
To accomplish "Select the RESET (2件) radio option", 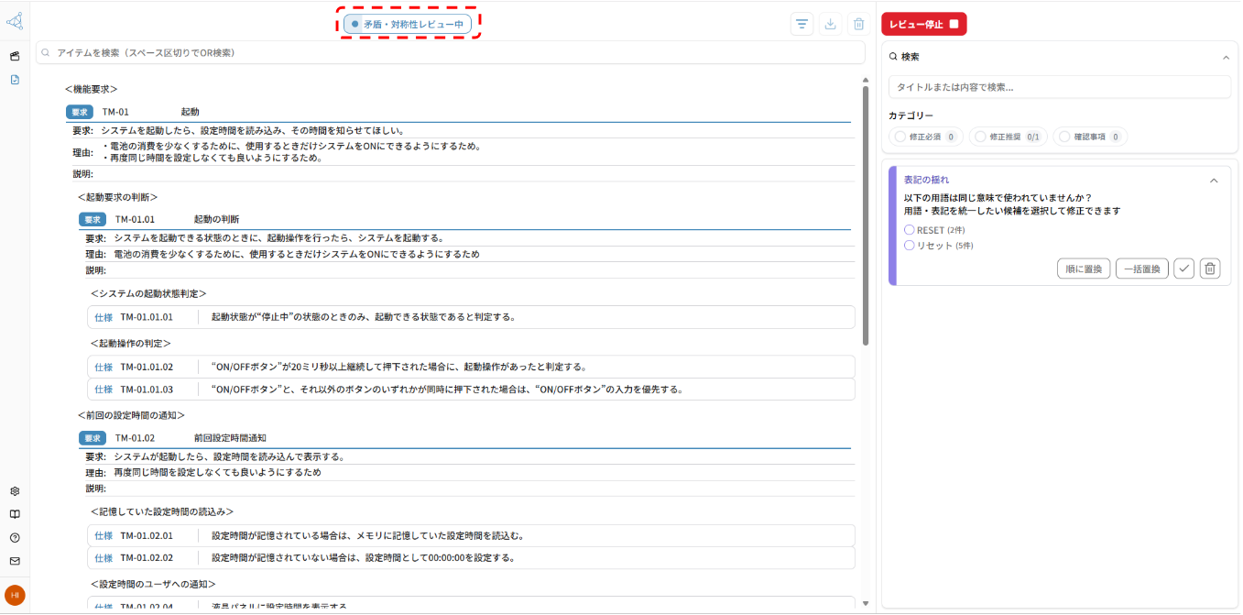I will coord(910,230).
